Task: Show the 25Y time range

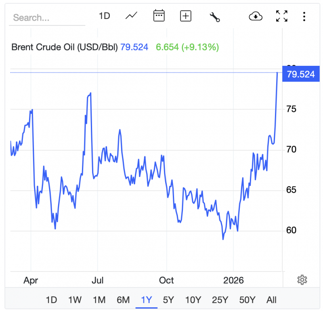Action: [220, 300]
